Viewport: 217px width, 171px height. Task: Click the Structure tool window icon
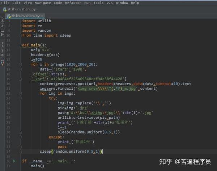tap(3, 63)
